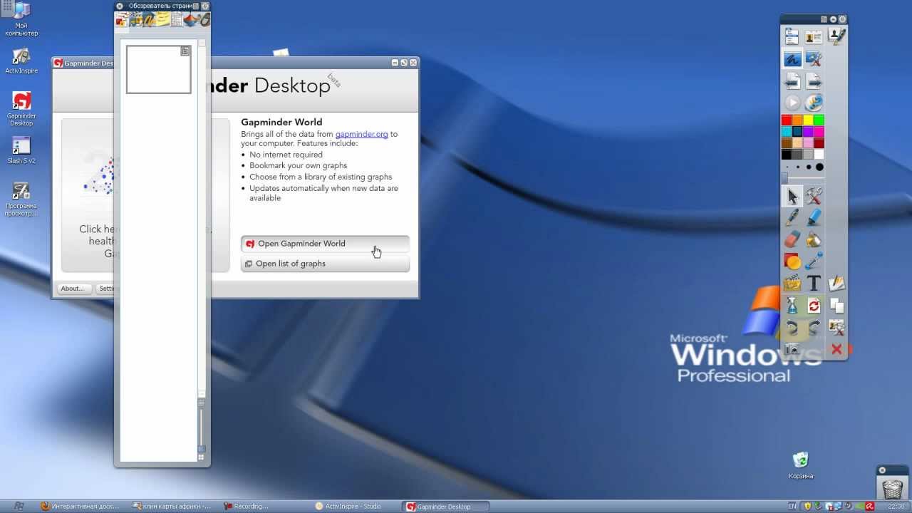Pick the purple color swatch
The height and width of the screenshot is (513, 912).
(x=808, y=132)
